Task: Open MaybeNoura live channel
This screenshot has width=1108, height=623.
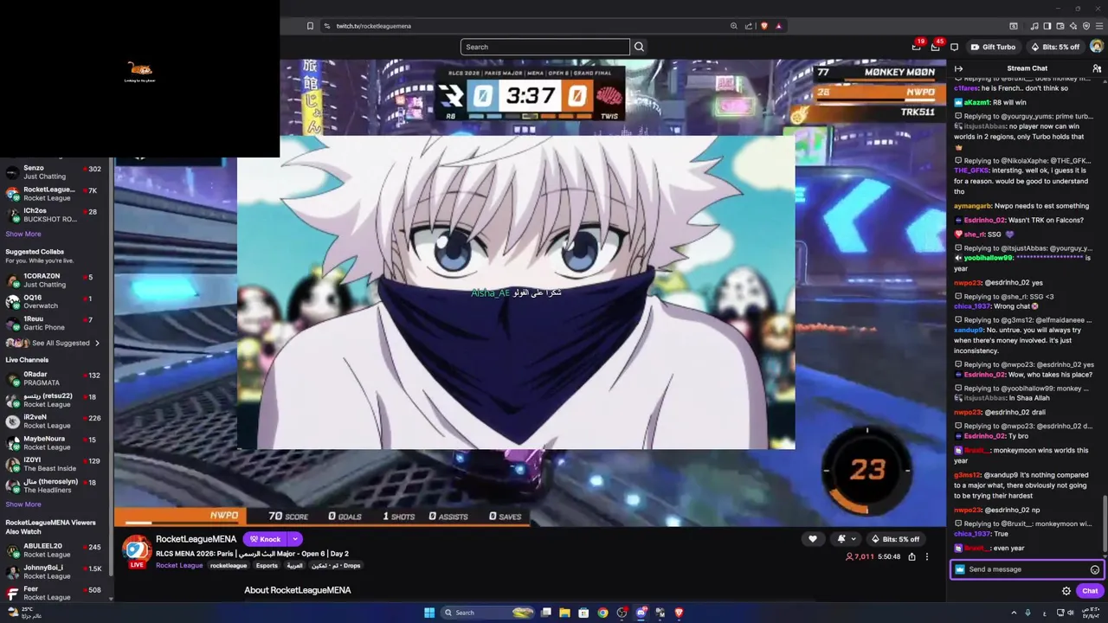Action: click(x=55, y=442)
